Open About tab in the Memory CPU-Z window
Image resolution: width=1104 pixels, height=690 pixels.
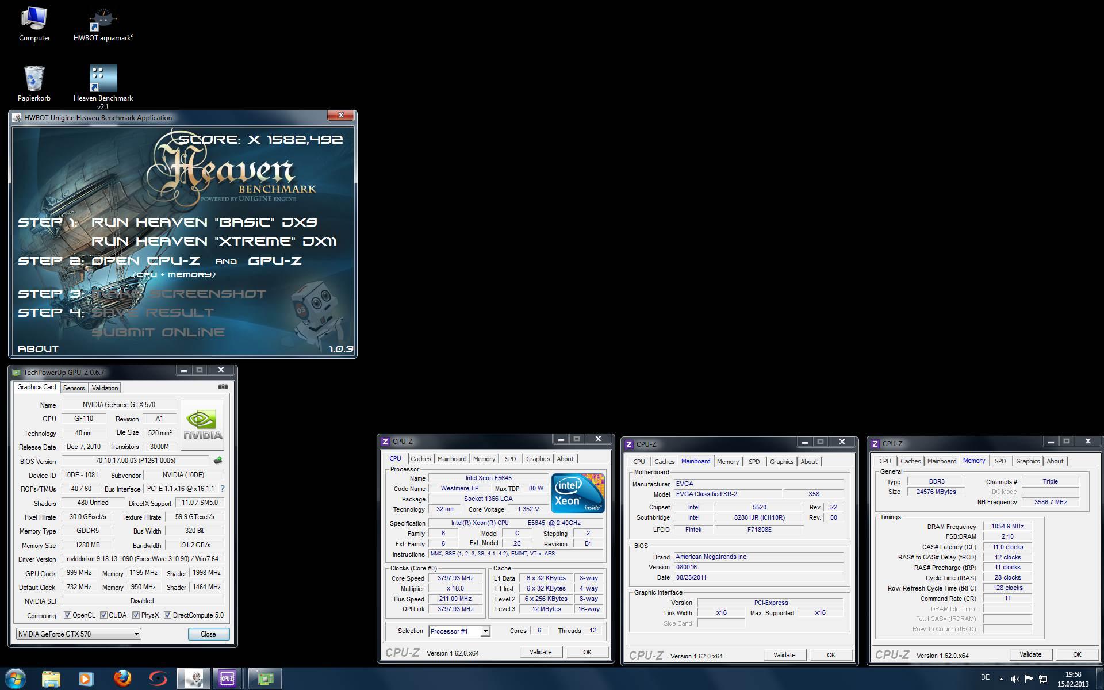point(1055,461)
